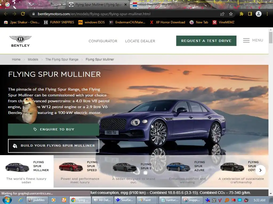This screenshot has height=204, width=273.
Task: Select the Flying Spur Mulliner model card
Action: pos(27,171)
